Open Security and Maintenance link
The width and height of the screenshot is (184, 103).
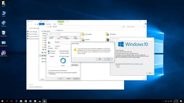click(36, 87)
